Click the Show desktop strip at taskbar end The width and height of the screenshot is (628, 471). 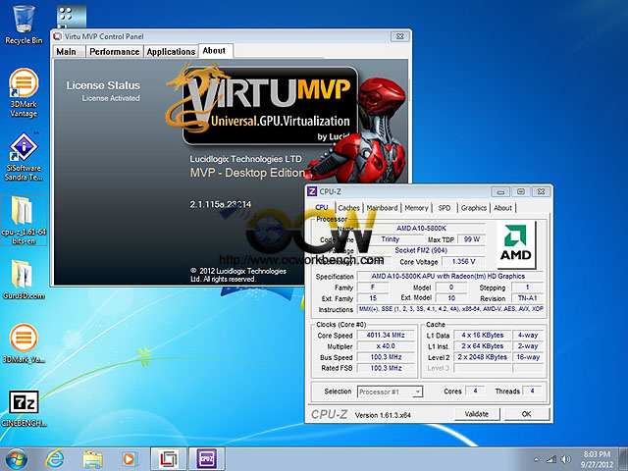[x=625, y=459]
